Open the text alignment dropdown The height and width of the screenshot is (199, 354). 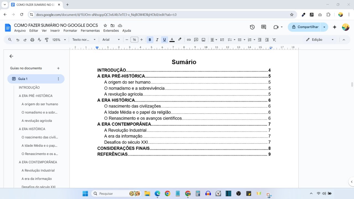click(214, 40)
